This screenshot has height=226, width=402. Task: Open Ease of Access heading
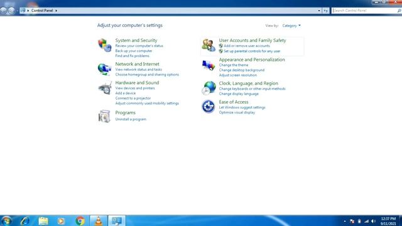pos(234,102)
